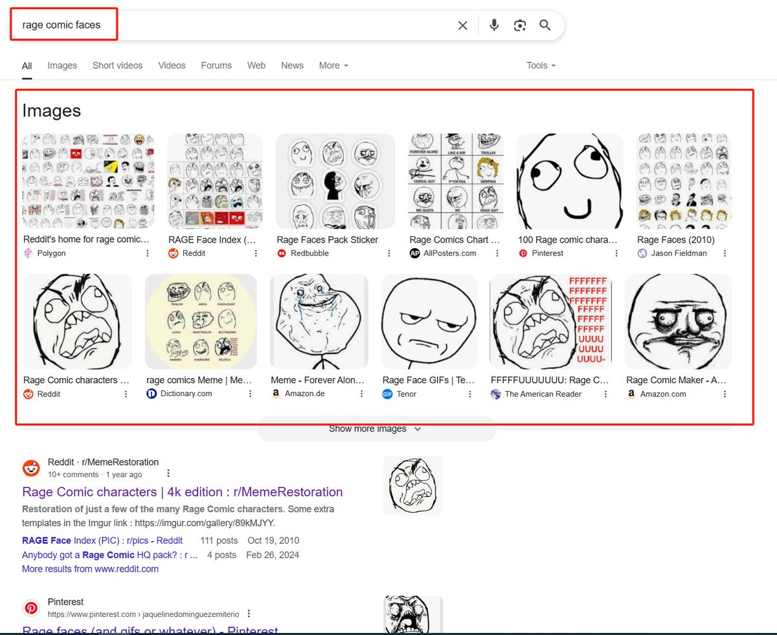Open the Redbubble sticker pack thumbnail

click(335, 181)
